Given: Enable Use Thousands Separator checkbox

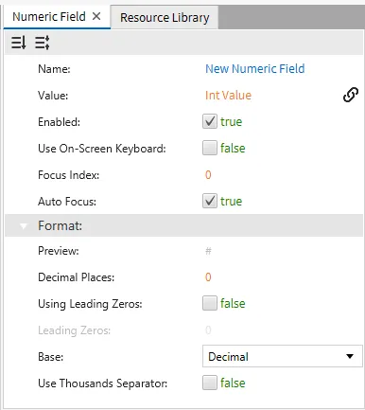Looking at the screenshot, I should [210, 383].
